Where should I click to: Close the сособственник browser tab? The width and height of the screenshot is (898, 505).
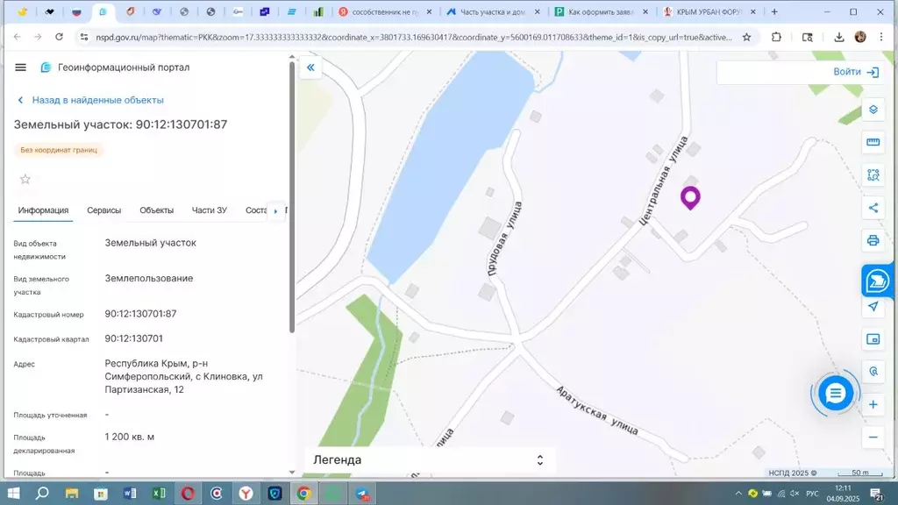429,11
